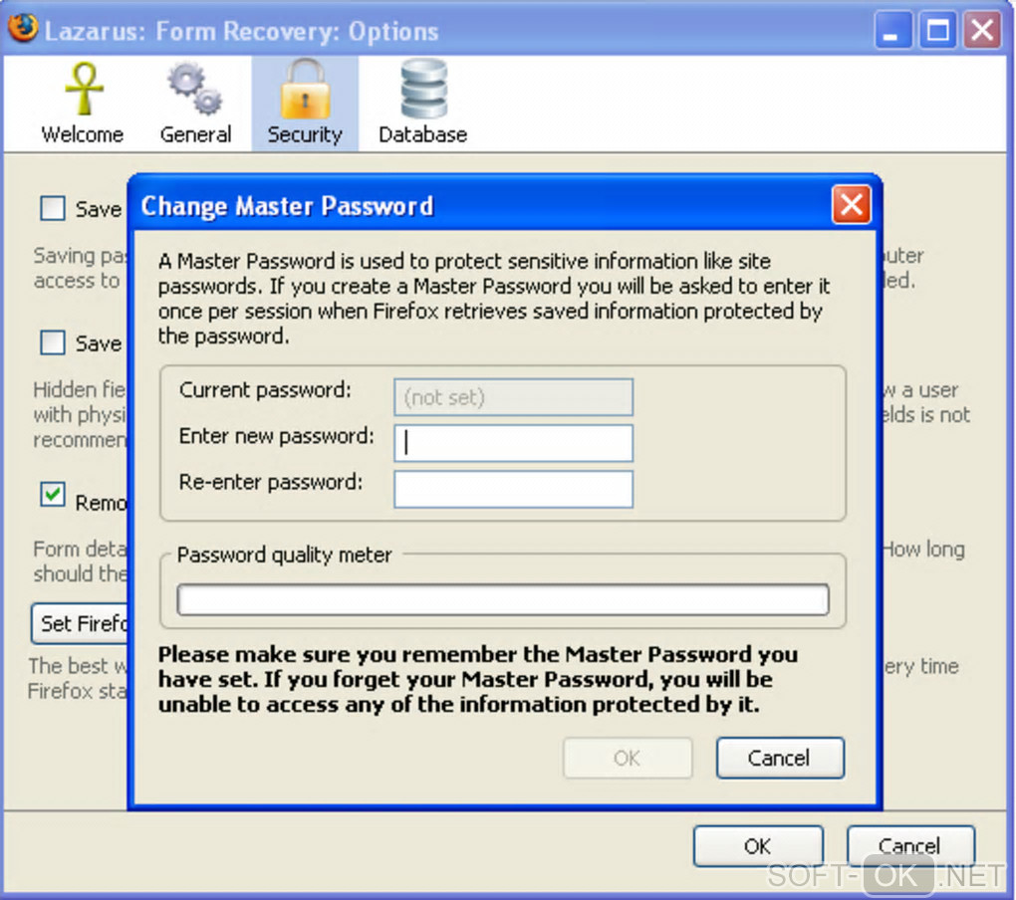Image resolution: width=1016 pixels, height=900 pixels.
Task: Click the Change Master Password title text
Action: pyautogui.click(x=287, y=206)
